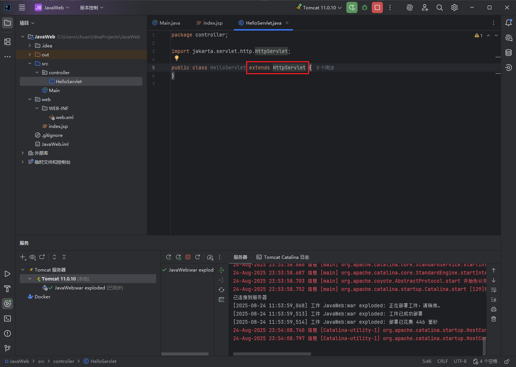
Task: Click the 5:46 caret position status
Action: pyautogui.click(x=427, y=361)
